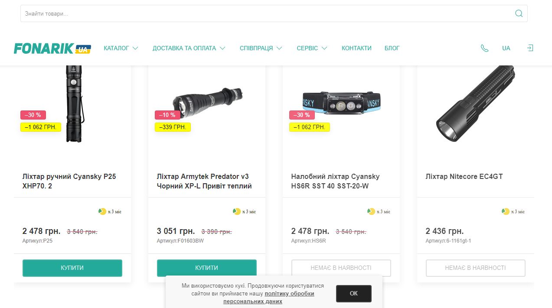
Task: Buy the Cyansky P25 flashlight
Action: point(72,268)
